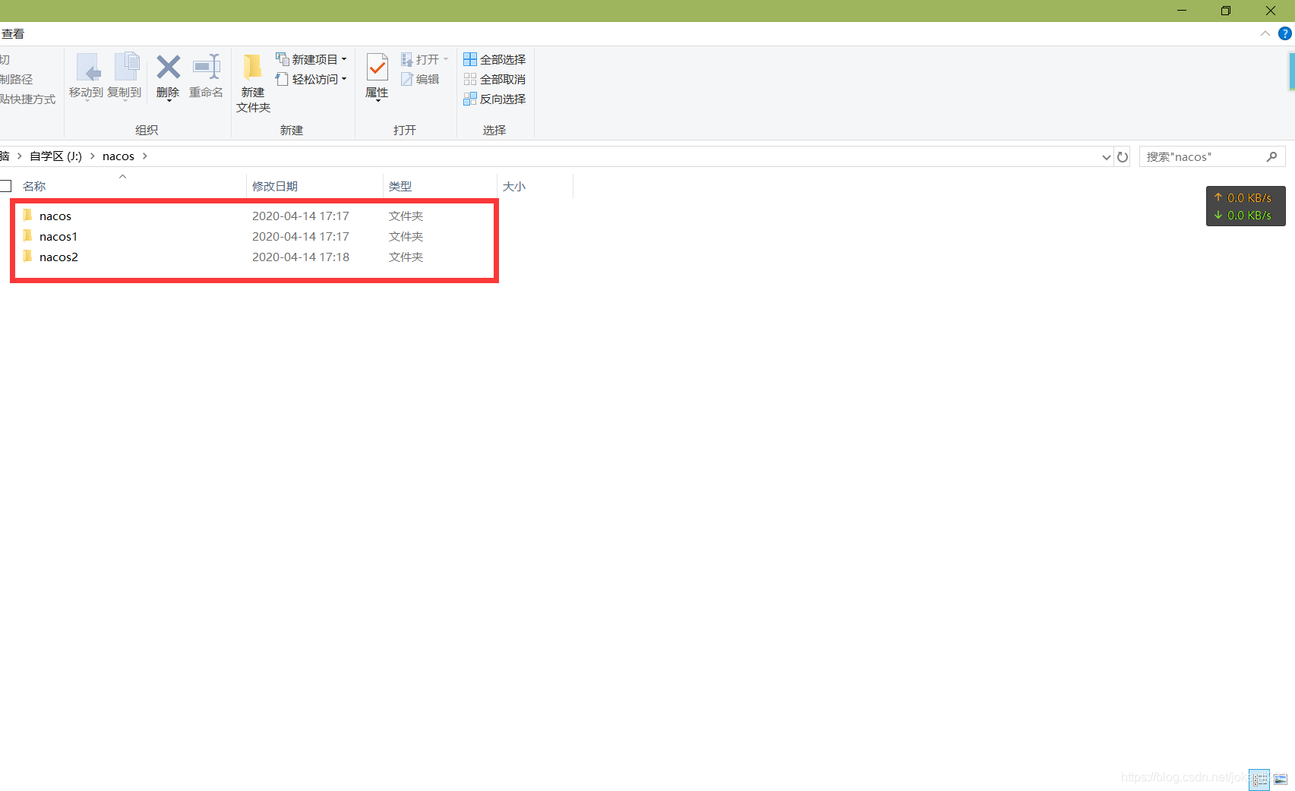Viewport: 1295px width, 791px height.
Task: Switch to large icons view at bottom right
Action: (x=1281, y=780)
